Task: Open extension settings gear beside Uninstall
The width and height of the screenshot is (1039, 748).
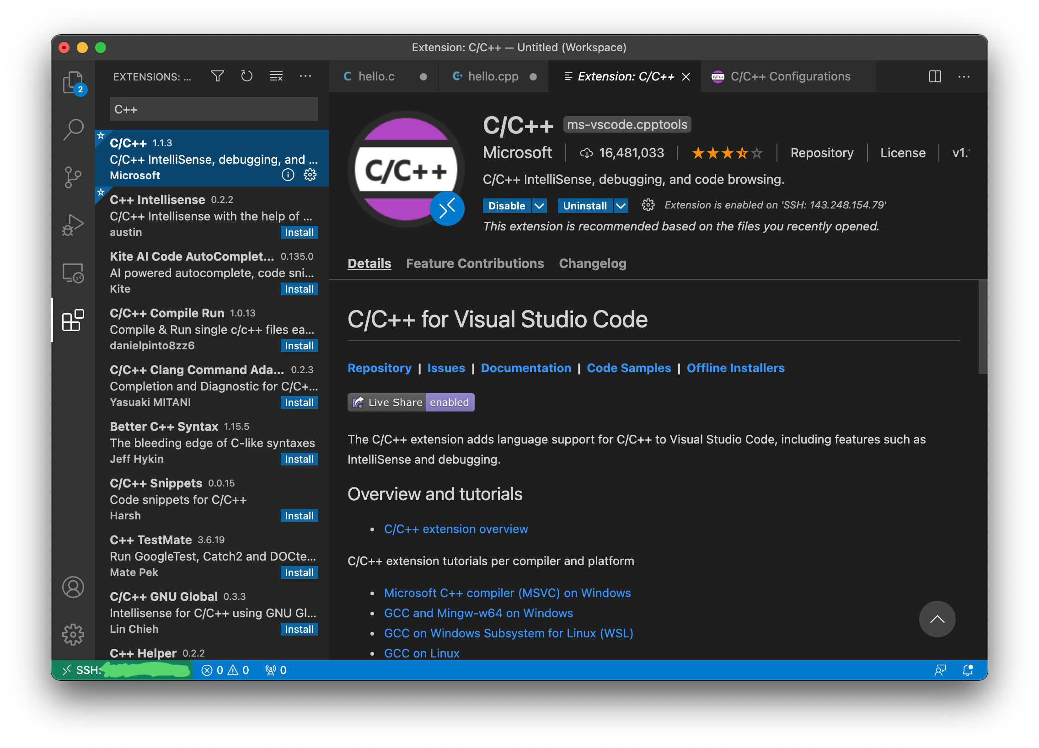Action: pos(648,205)
